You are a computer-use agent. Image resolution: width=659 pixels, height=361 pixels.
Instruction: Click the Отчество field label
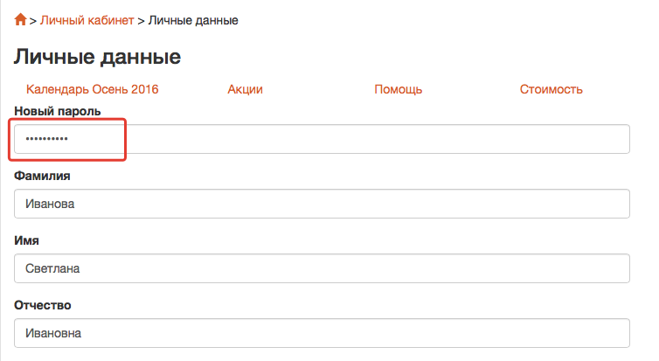(x=43, y=305)
